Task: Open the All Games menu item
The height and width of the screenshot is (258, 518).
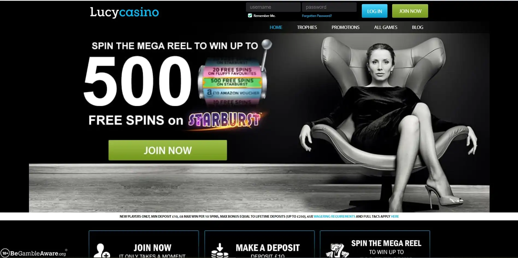Action: click(386, 27)
